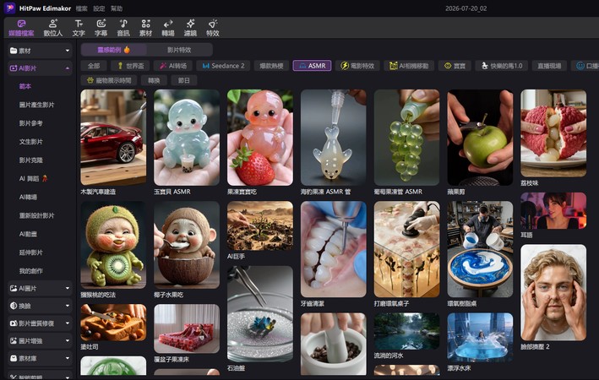Image resolution: width=599 pixels, height=380 pixels.
Task: Open the 數位人 digital human tool
Action: [52, 28]
